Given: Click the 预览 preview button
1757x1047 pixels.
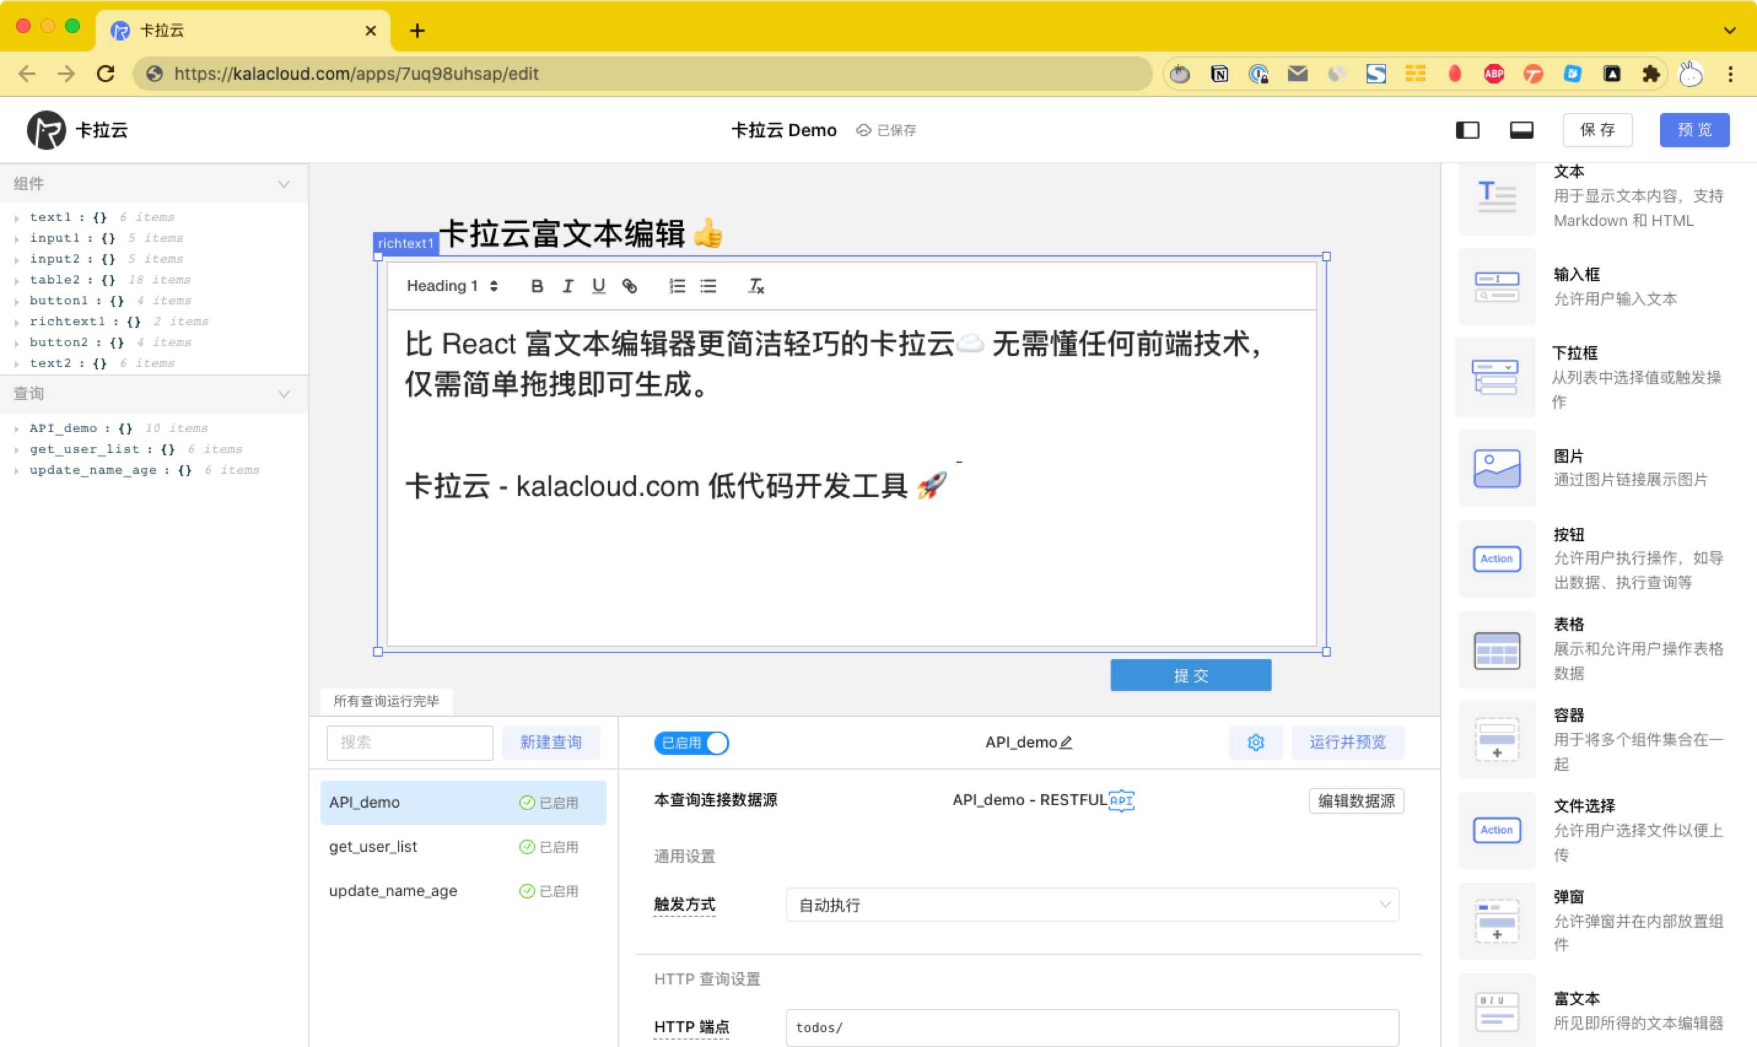Looking at the screenshot, I should (1694, 130).
